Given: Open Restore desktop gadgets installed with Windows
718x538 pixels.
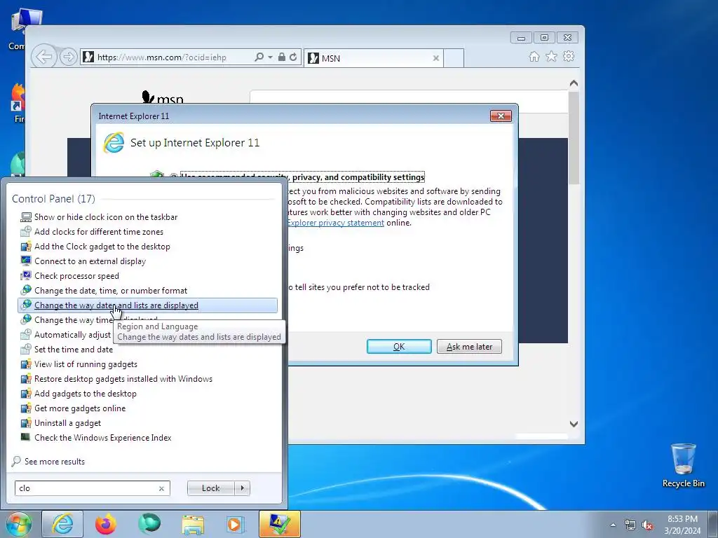Looking at the screenshot, I should (x=147, y=379).
